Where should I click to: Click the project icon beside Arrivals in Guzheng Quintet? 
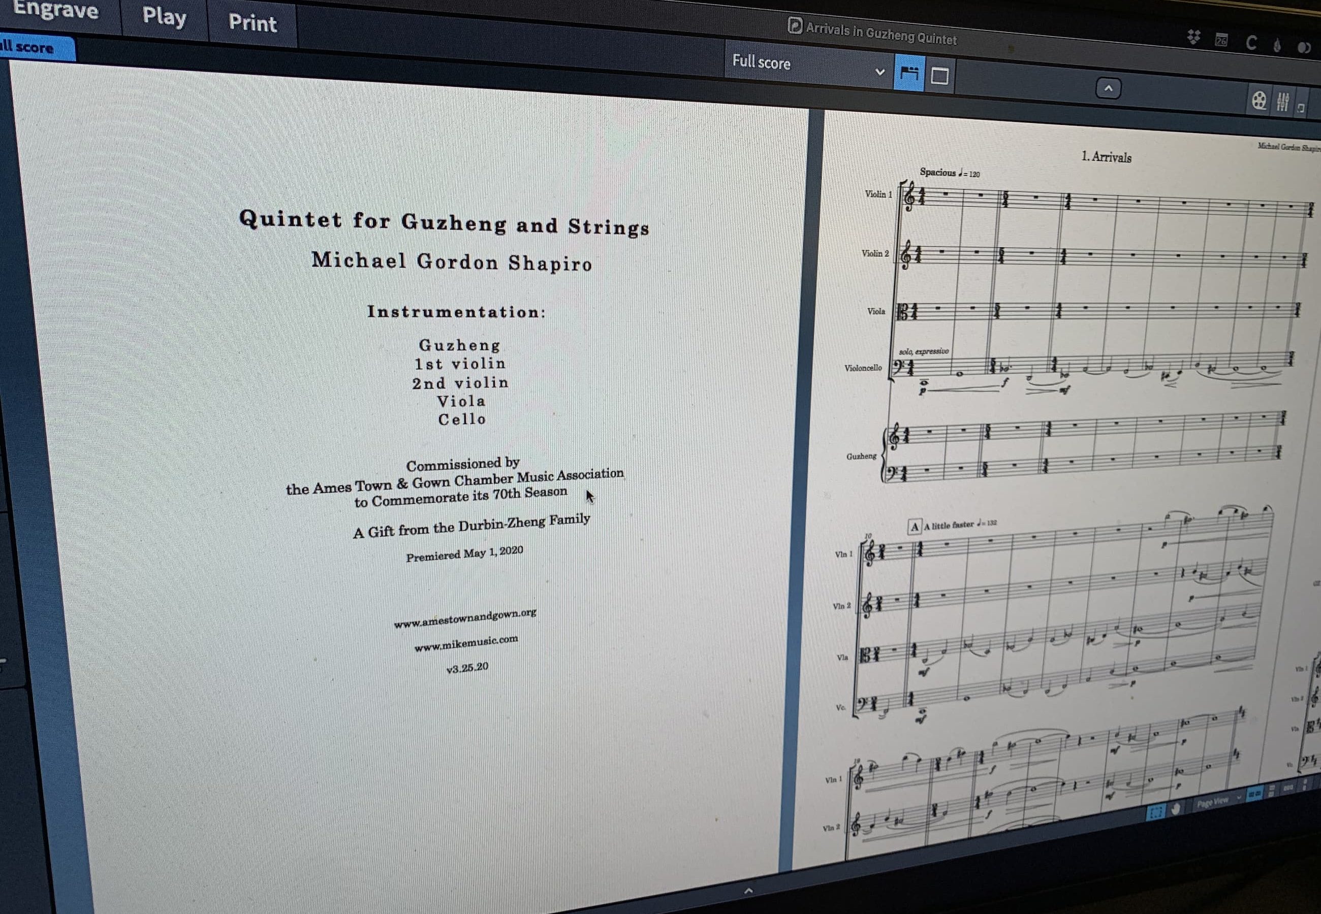click(795, 26)
